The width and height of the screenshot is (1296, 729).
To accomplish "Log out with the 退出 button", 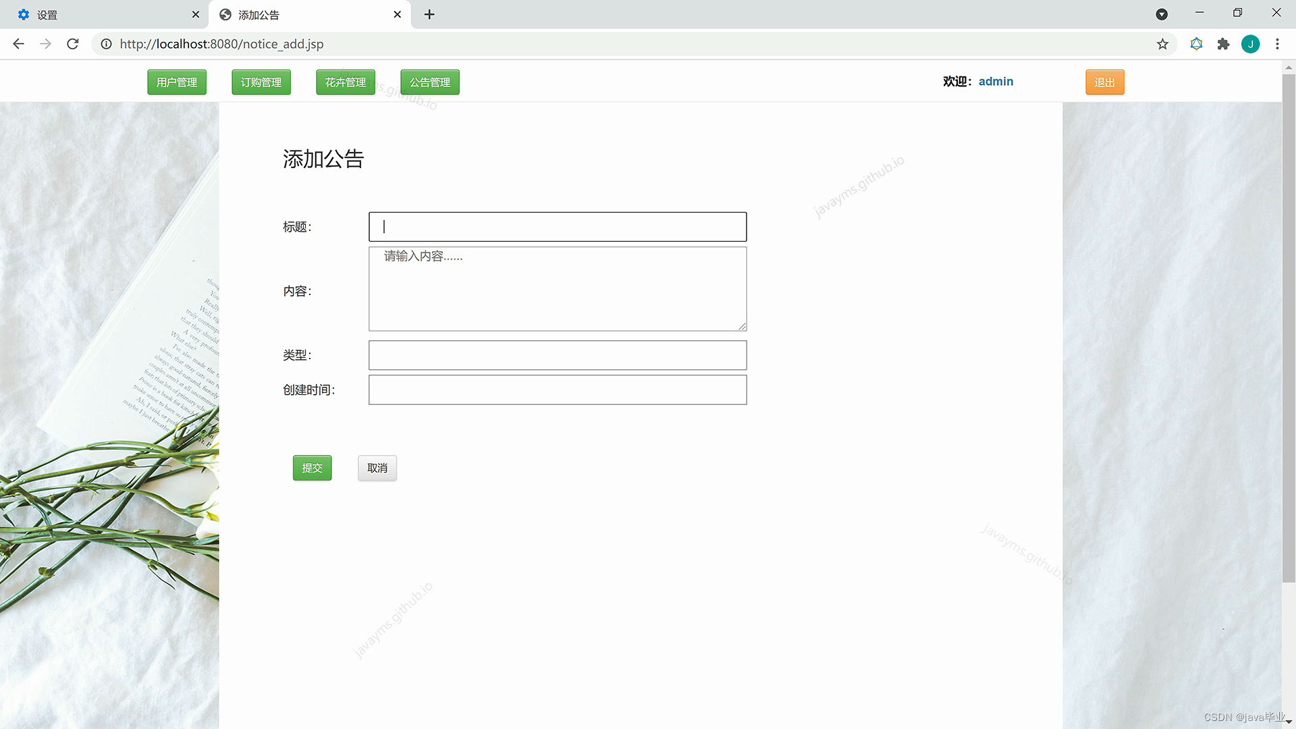I will pos(1105,82).
